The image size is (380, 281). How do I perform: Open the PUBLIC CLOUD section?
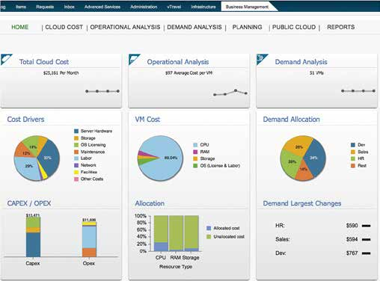294,27
